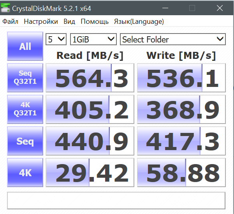The height and width of the screenshot is (214, 234).
Task: Open the Язык(Language) menu
Action: click(x=139, y=21)
